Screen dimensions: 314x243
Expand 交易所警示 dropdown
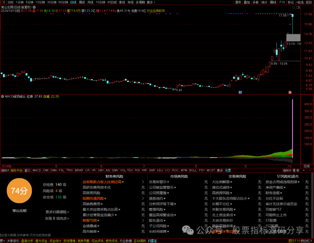coord(168,182)
